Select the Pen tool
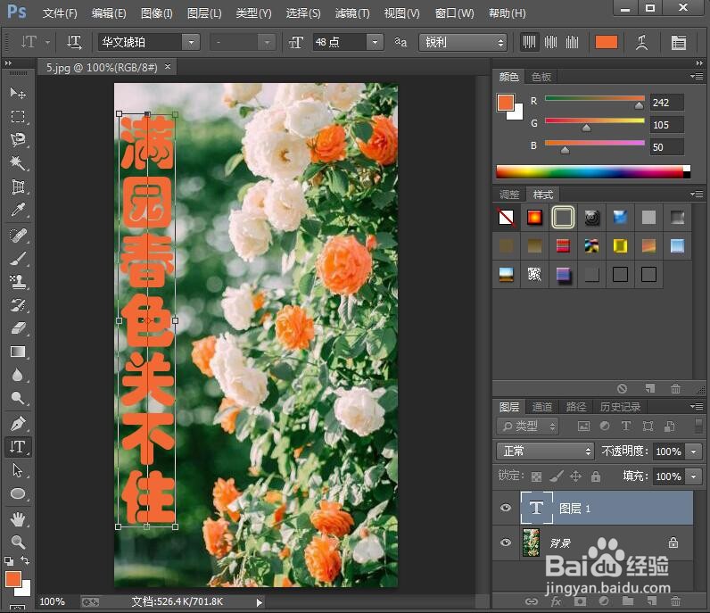Screen dimensions: 710x613 pos(18,424)
